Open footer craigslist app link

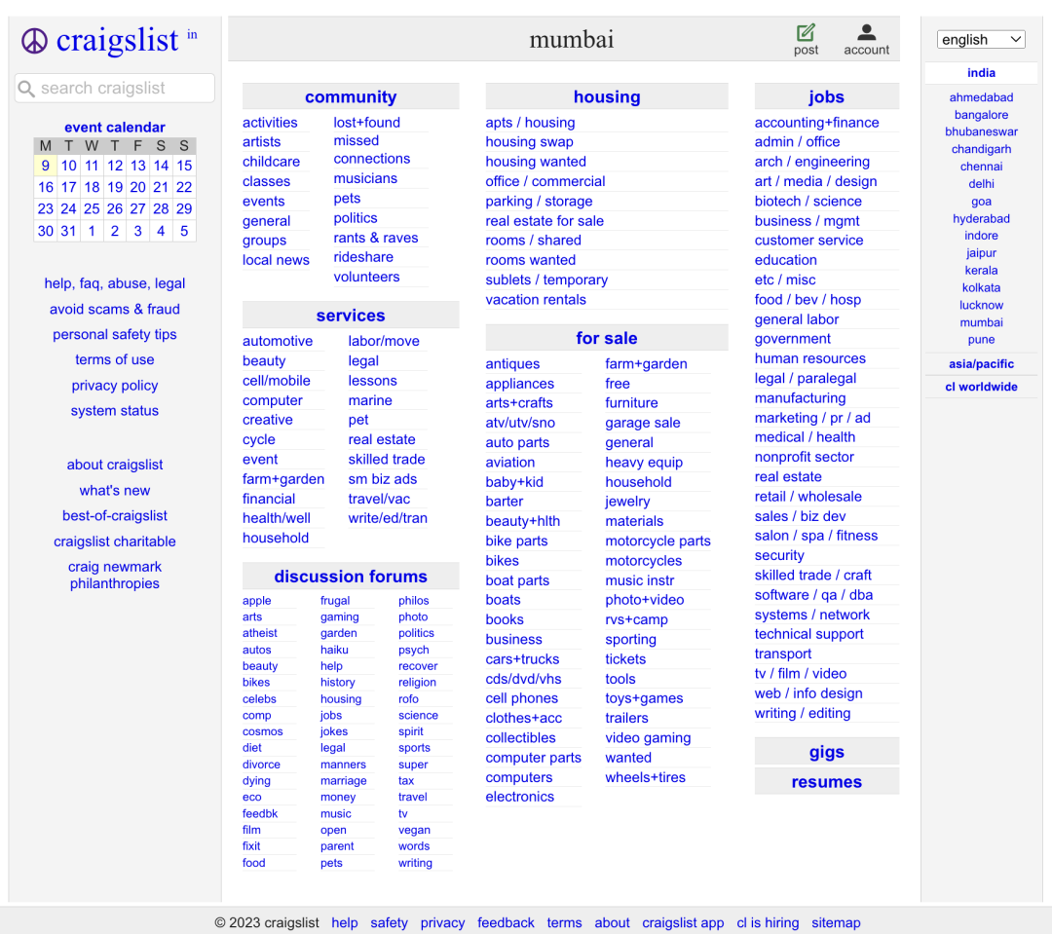click(683, 923)
